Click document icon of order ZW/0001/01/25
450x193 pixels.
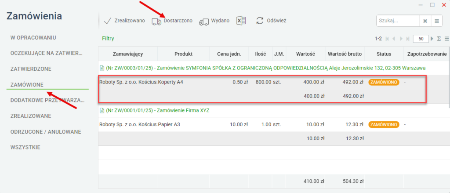coord(102,111)
